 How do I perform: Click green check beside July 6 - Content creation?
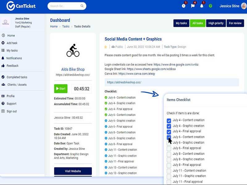pyautogui.click(x=106, y=115)
